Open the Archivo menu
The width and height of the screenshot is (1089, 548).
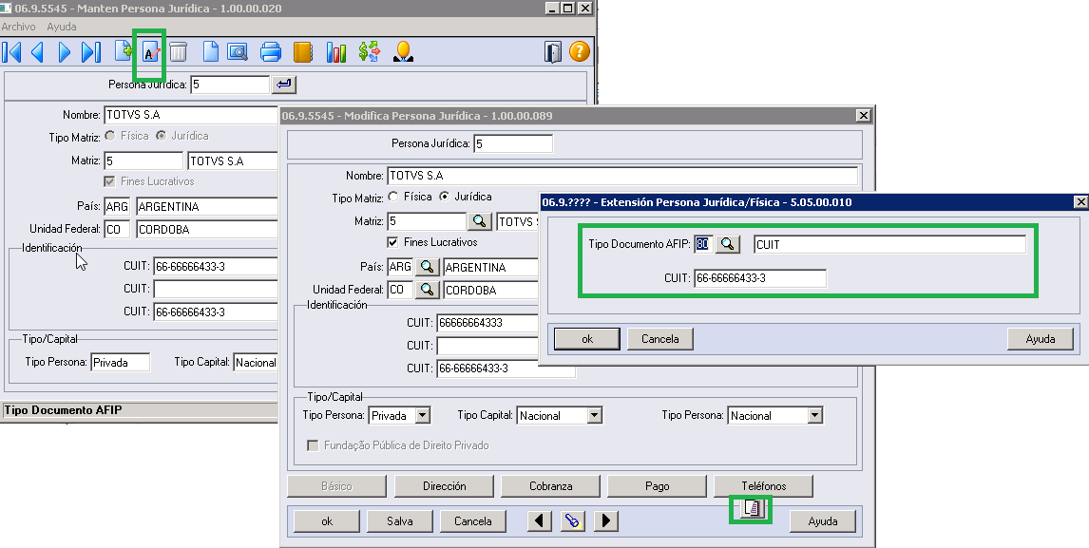pos(19,27)
